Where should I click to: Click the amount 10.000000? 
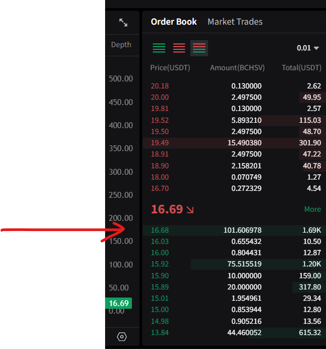pyautogui.click(x=244, y=276)
